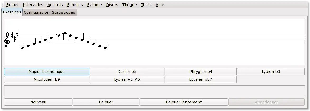Select the Locrien bb7 answer
This screenshot has height=111, width=310.
tap(201, 79)
